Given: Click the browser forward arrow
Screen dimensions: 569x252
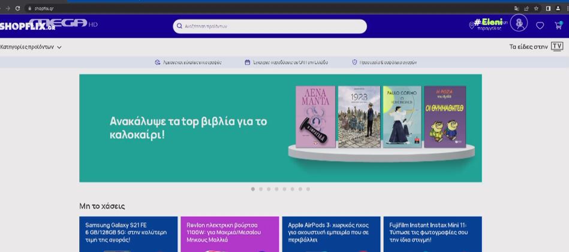Looking at the screenshot, I should (x=8, y=8).
